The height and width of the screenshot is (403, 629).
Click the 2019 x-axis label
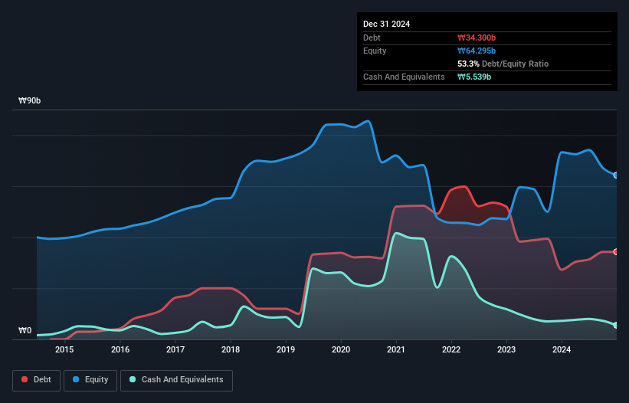click(x=286, y=349)
